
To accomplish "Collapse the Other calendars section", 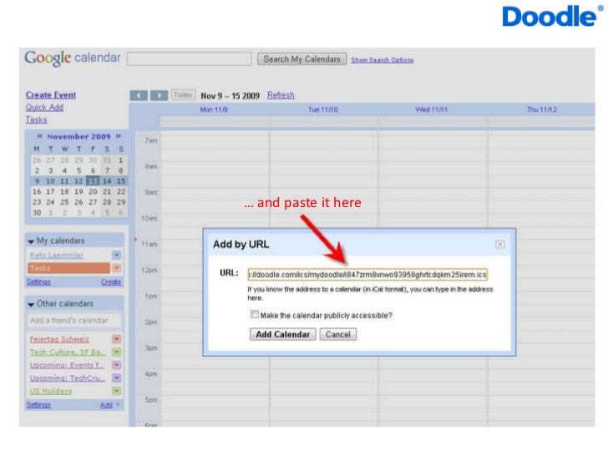I will (x=31, y=304).
